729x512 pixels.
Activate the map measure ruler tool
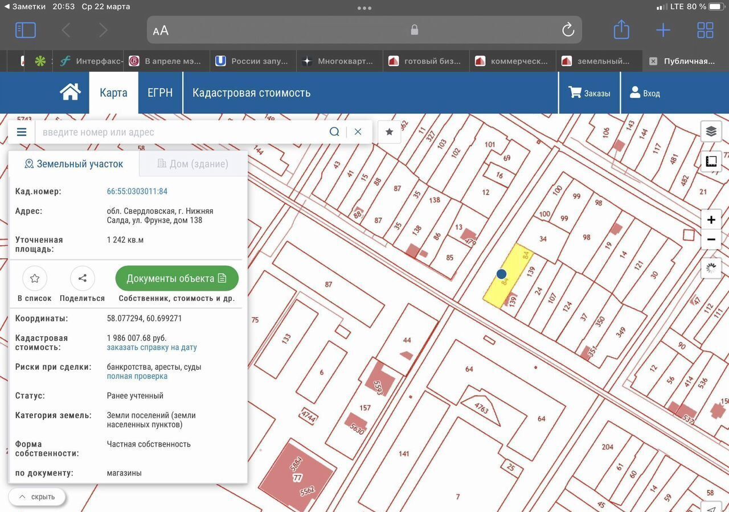tap(711, 161)
